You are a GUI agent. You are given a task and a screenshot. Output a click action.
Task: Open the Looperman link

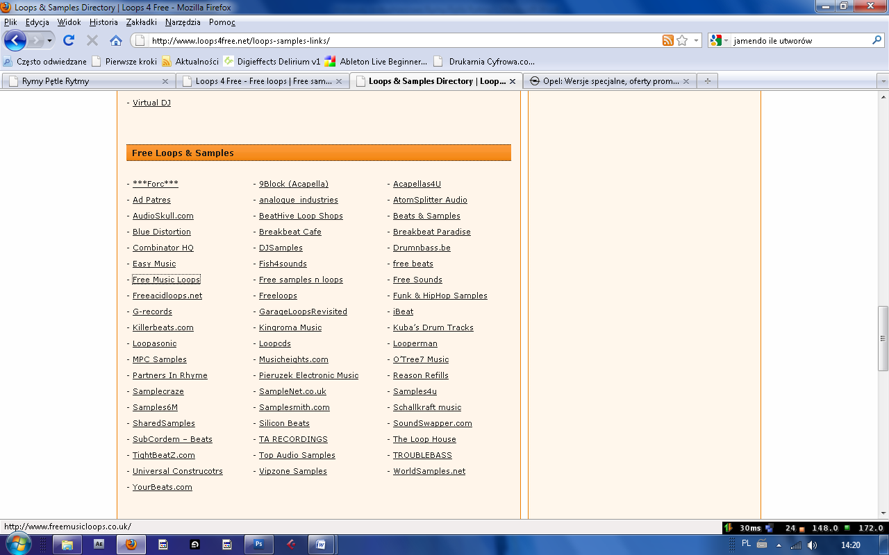(415, 343)
